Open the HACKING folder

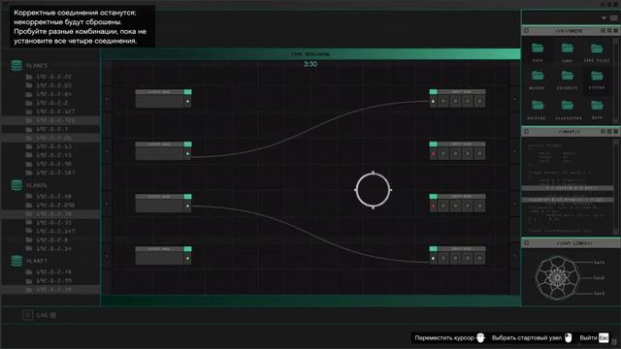coord(538,110)
